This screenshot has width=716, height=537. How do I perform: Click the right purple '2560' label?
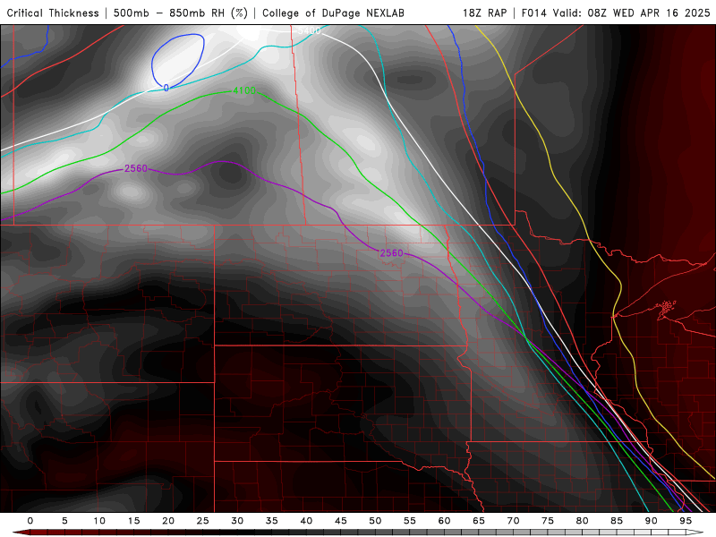391,253
